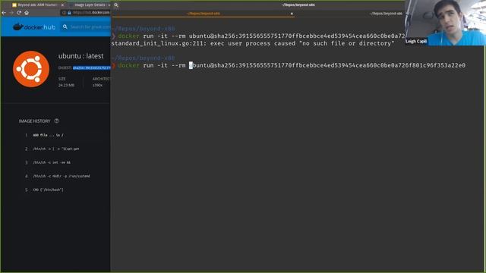Click the IMAGE HISTORY section label
486x273 pixels.
point(34,121)
